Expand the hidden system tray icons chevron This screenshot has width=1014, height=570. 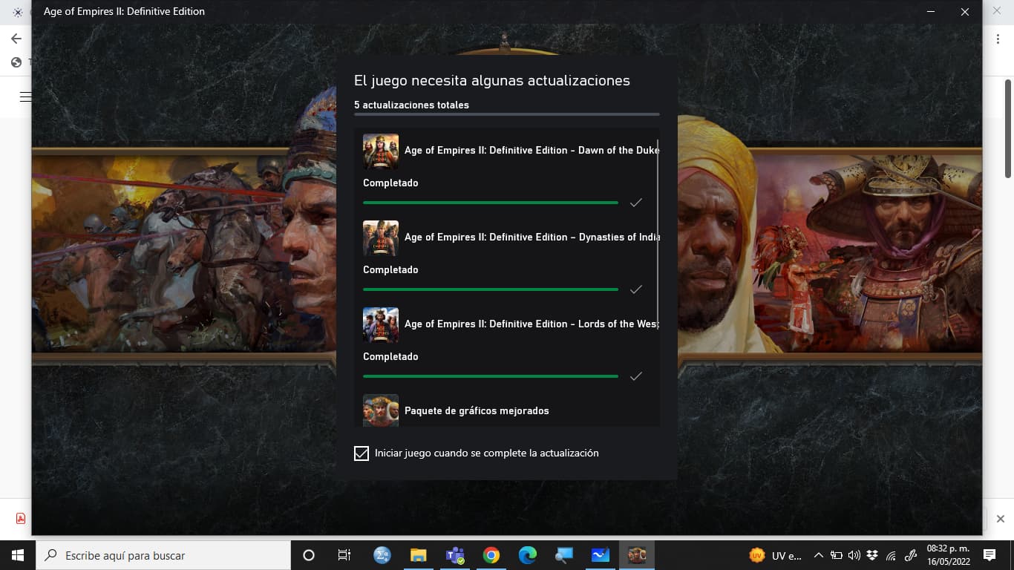point(819,555)
